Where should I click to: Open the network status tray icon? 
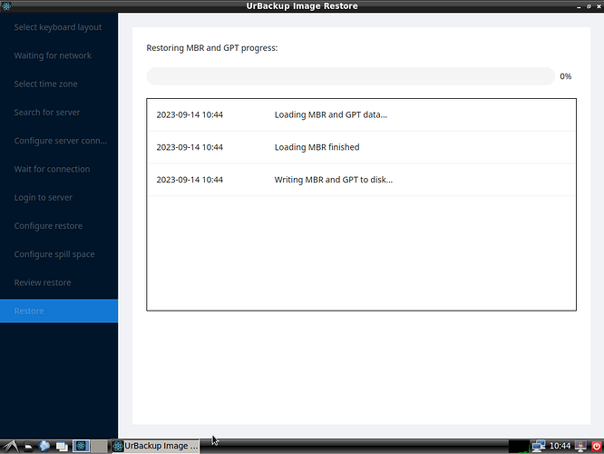tap(539, 447)
